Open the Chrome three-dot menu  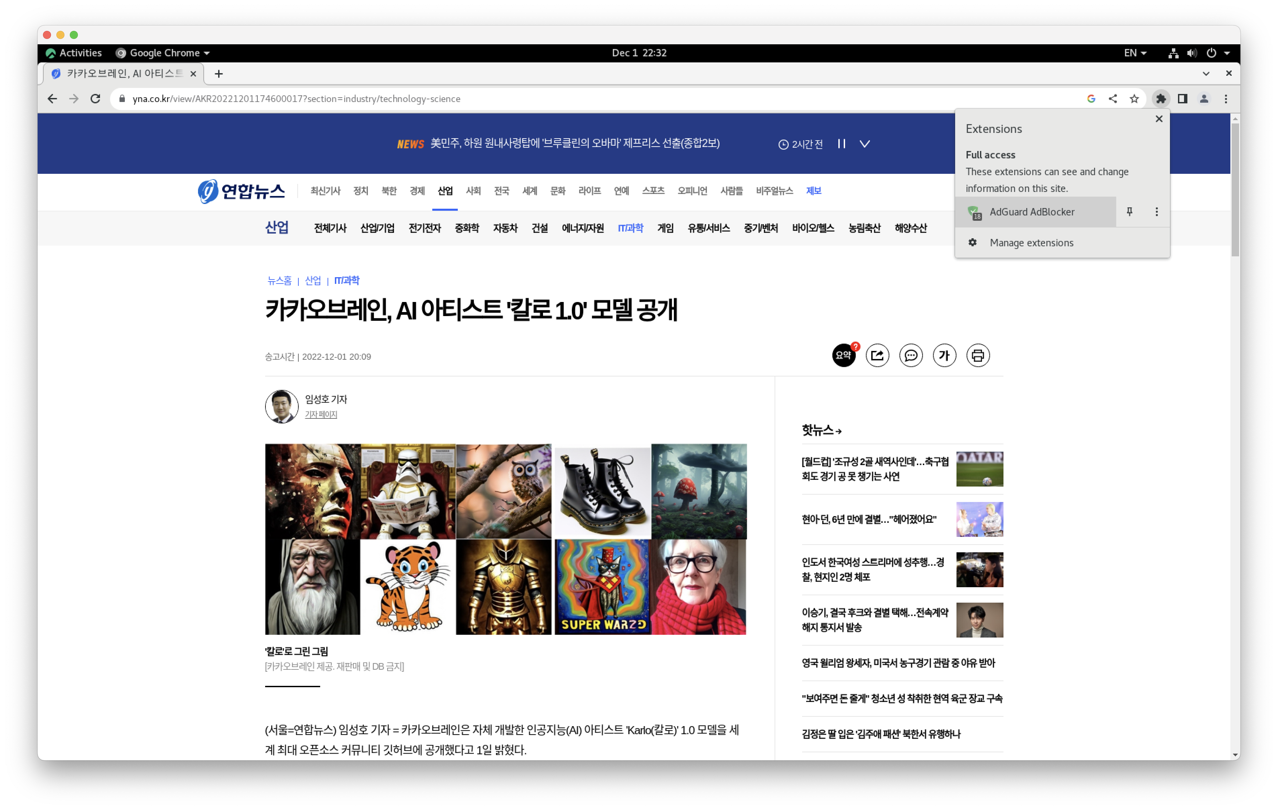point(1226,99)
